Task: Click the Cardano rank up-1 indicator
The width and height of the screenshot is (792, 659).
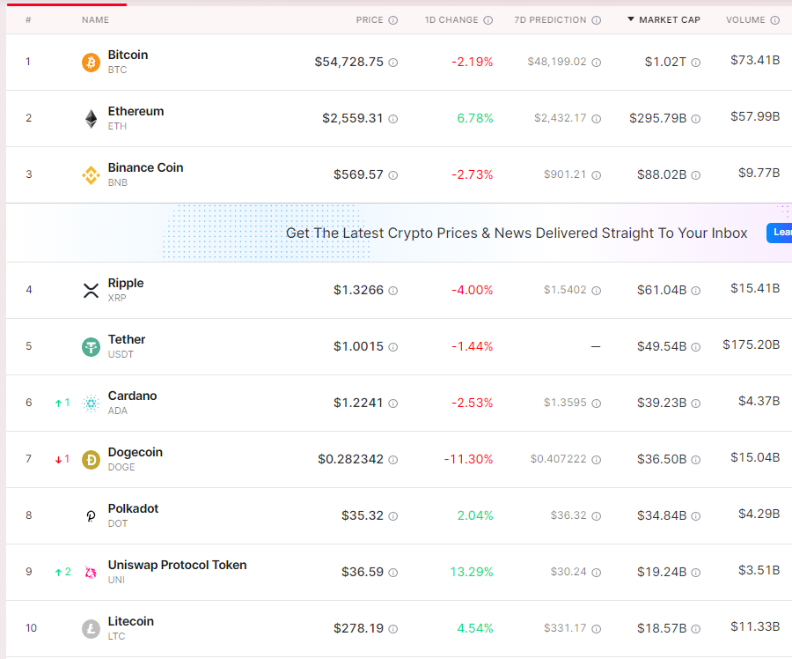Action: click(62, 403)
